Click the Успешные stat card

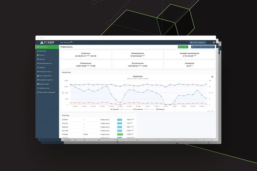[86, 55]
